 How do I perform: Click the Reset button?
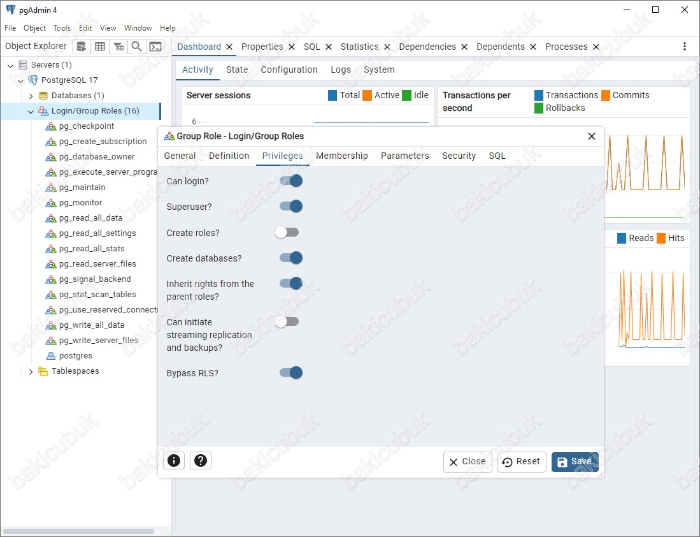point(522,462)
